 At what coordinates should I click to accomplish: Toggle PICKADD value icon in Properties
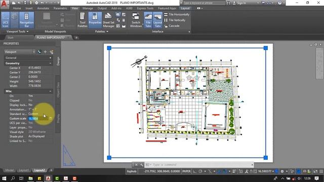click(x=39, y=52)
